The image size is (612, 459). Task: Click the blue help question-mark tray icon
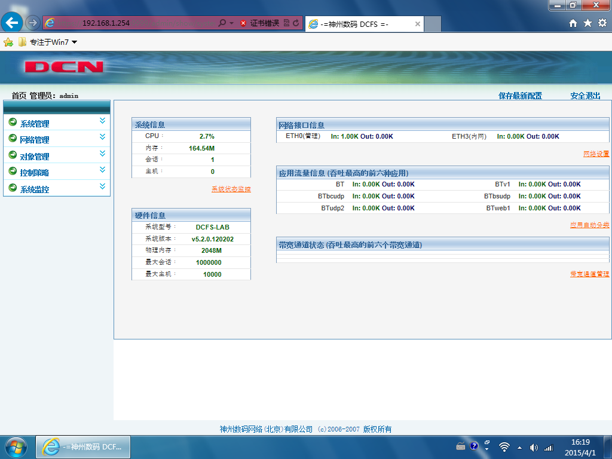pos(474,446)
